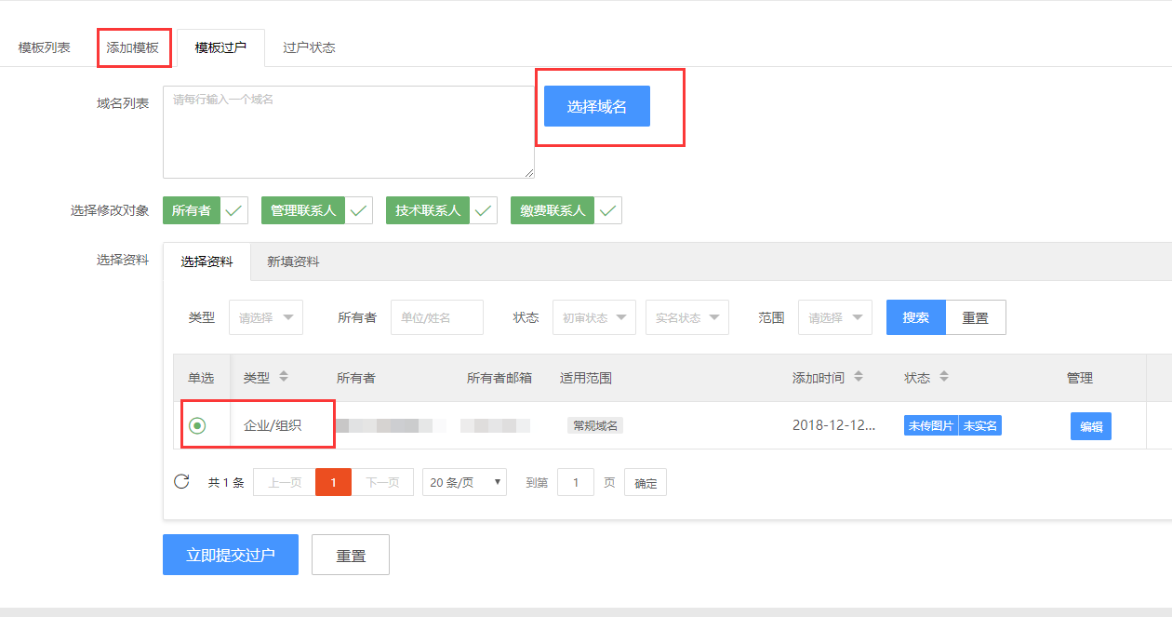This screenshot has height=617, width=1172.
Task: Expand the 范围 filter dropdown
Action: [834, 317]
